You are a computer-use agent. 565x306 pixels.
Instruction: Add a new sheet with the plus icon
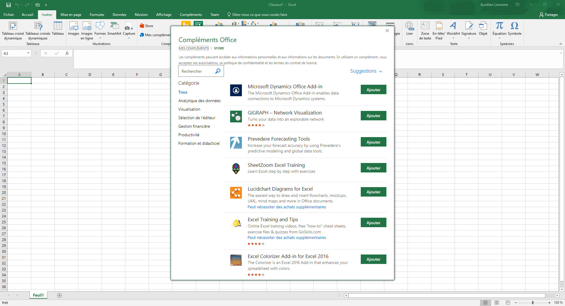coord(59,295)
